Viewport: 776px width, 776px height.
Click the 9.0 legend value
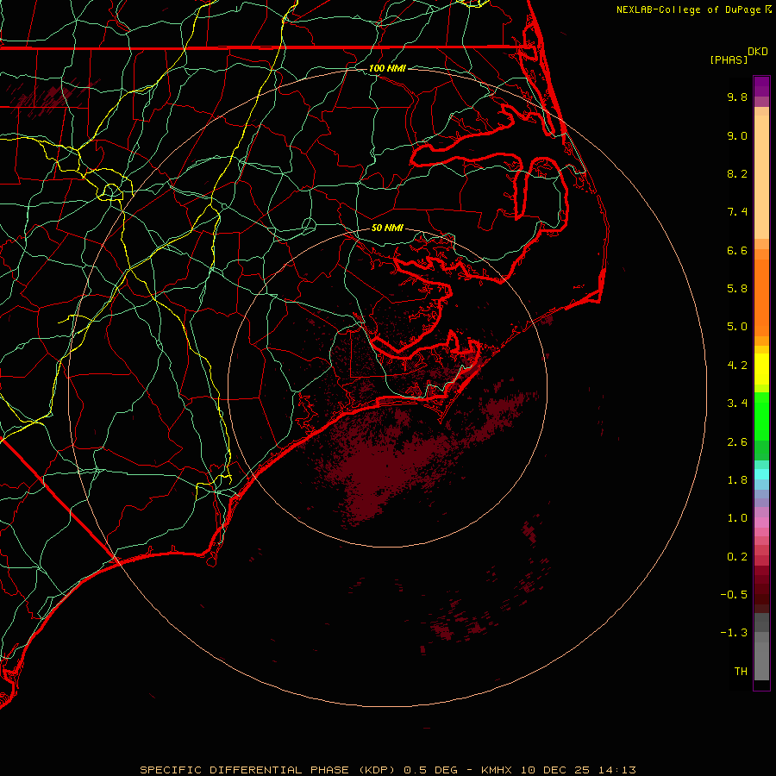[x=737, y=135]
